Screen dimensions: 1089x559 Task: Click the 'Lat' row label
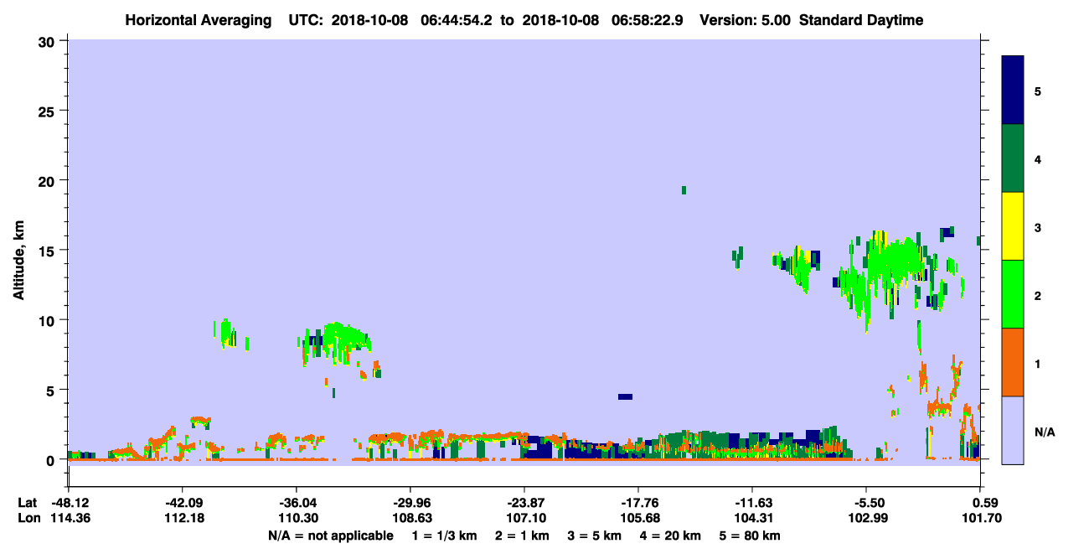pyautogui.click(x=28, y=503)
